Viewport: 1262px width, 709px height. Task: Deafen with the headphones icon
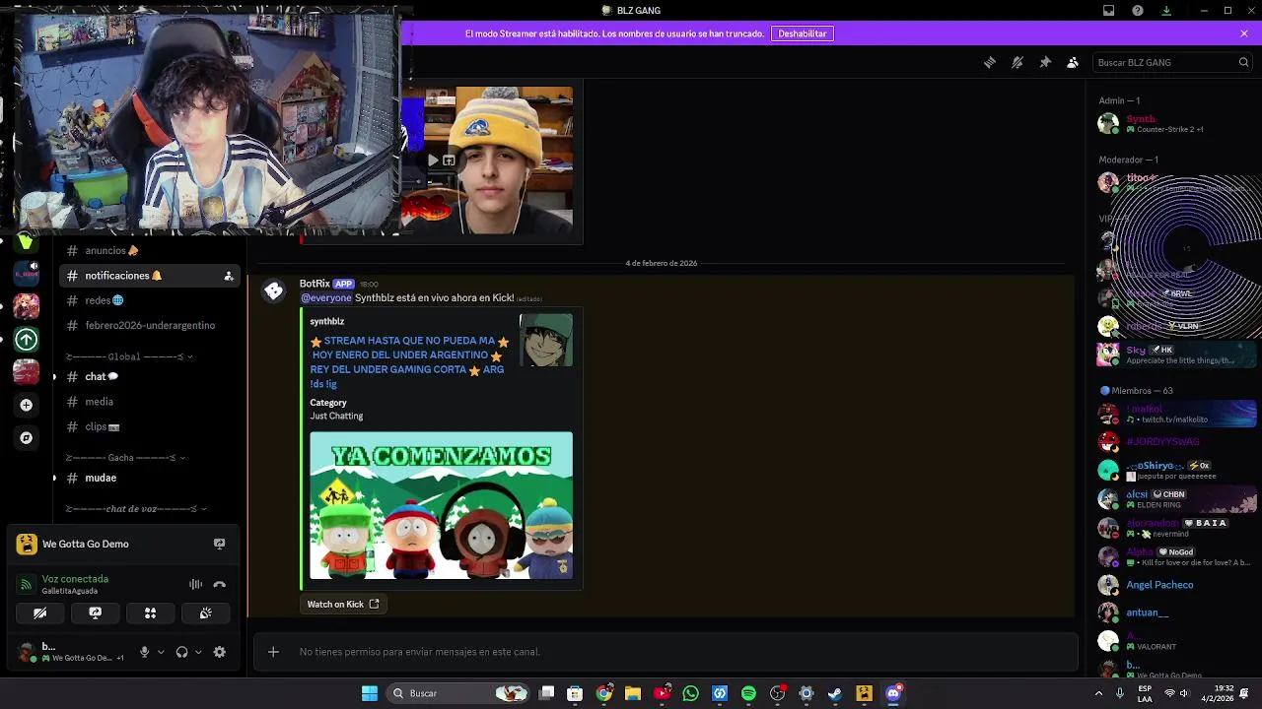coord(181,652)
